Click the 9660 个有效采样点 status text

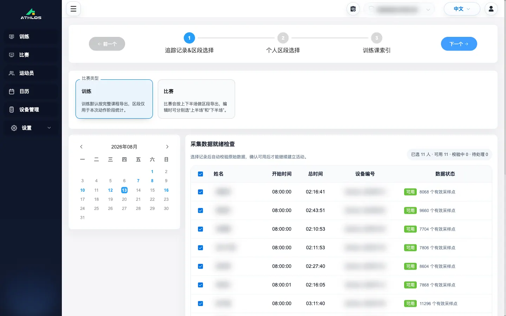point(437,211)
